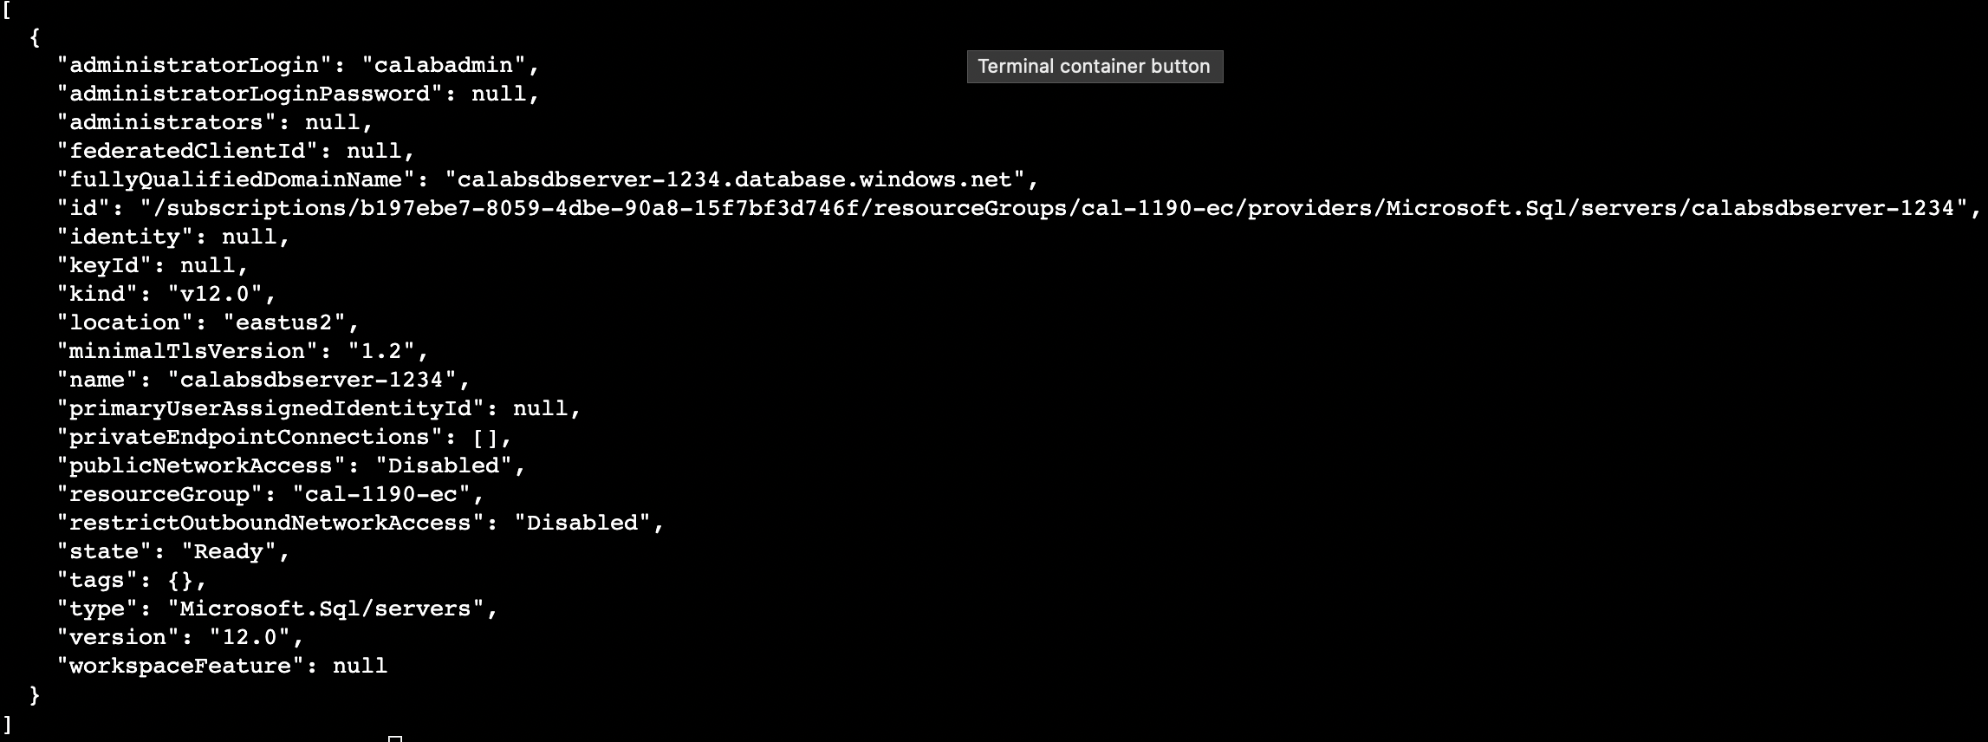
Task: Click the minimalTlsVersion "1.2" value
Action: pos(381,351)
